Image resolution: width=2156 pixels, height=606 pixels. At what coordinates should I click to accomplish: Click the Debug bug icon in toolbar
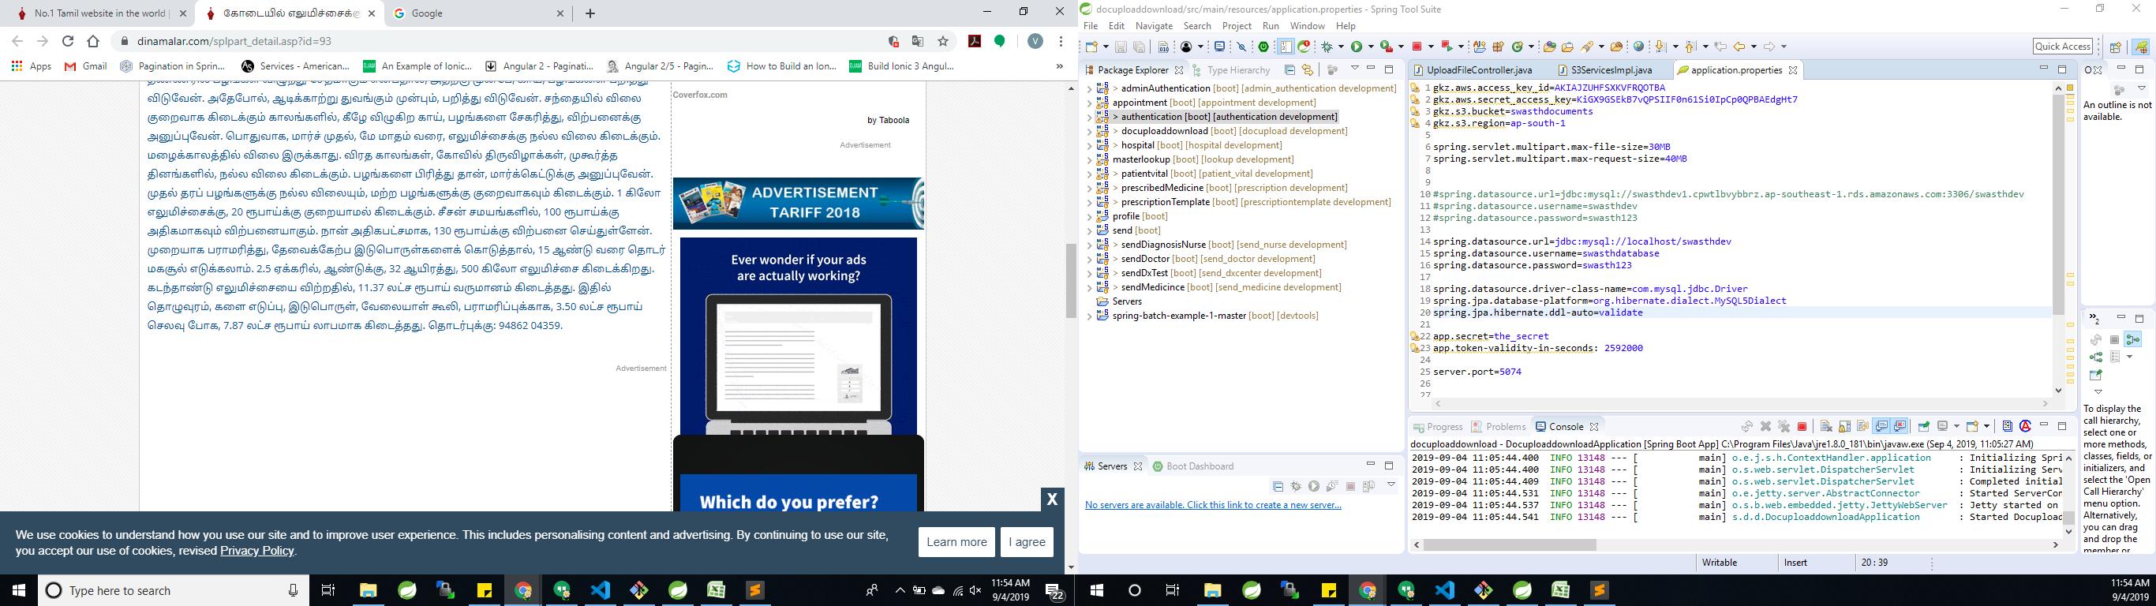(x=1327, y=47)
